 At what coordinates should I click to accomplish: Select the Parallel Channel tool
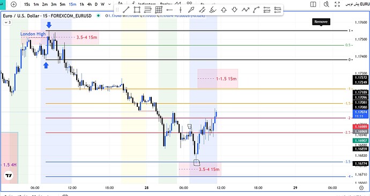pos(202,10)
